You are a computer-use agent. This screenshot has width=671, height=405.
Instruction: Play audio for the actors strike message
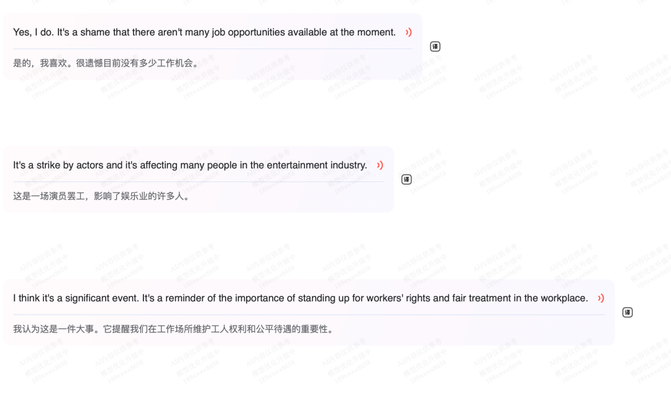380,165
